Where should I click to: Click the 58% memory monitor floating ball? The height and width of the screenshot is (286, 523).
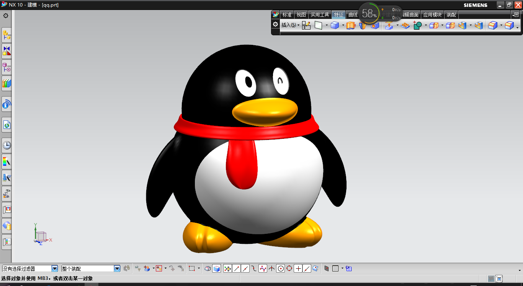[369, 14]
